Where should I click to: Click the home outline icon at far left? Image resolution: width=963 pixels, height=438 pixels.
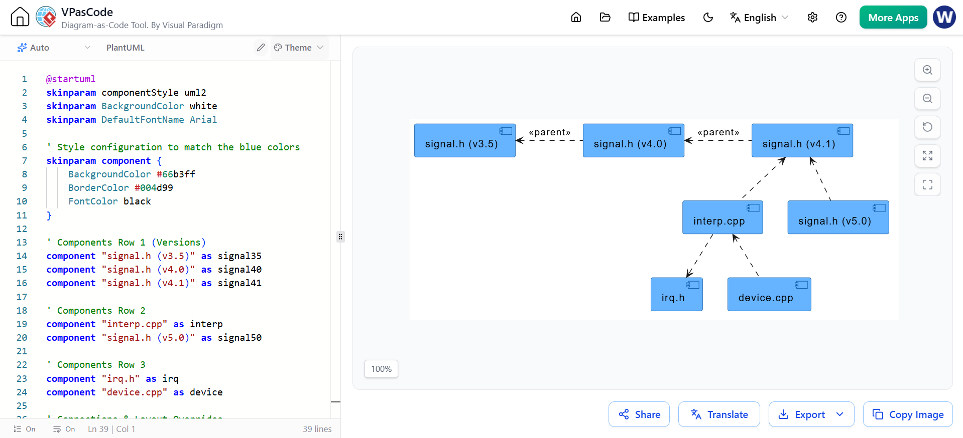20,17
